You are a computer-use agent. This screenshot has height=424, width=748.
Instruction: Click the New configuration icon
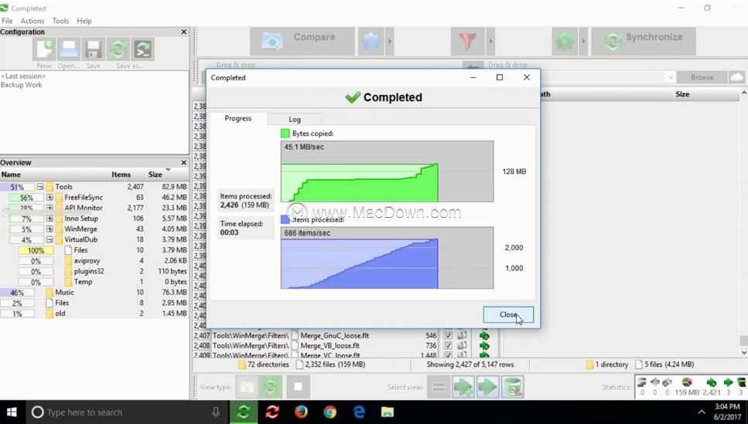(44, 49)
